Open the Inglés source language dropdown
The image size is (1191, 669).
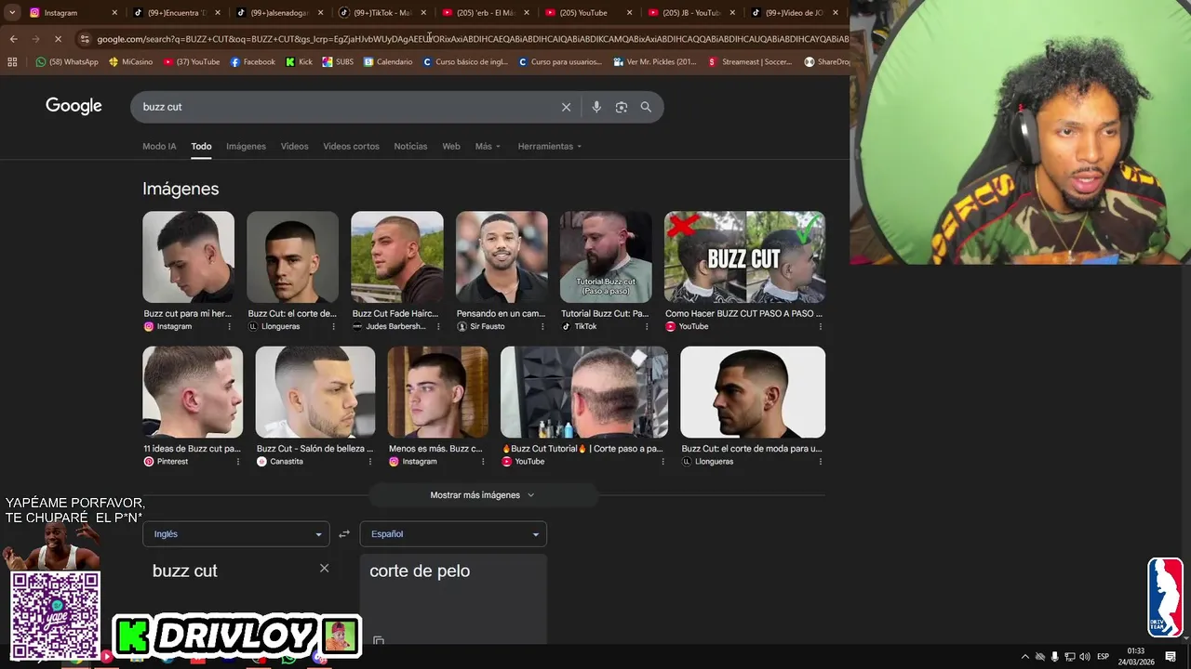click(235, 534)
